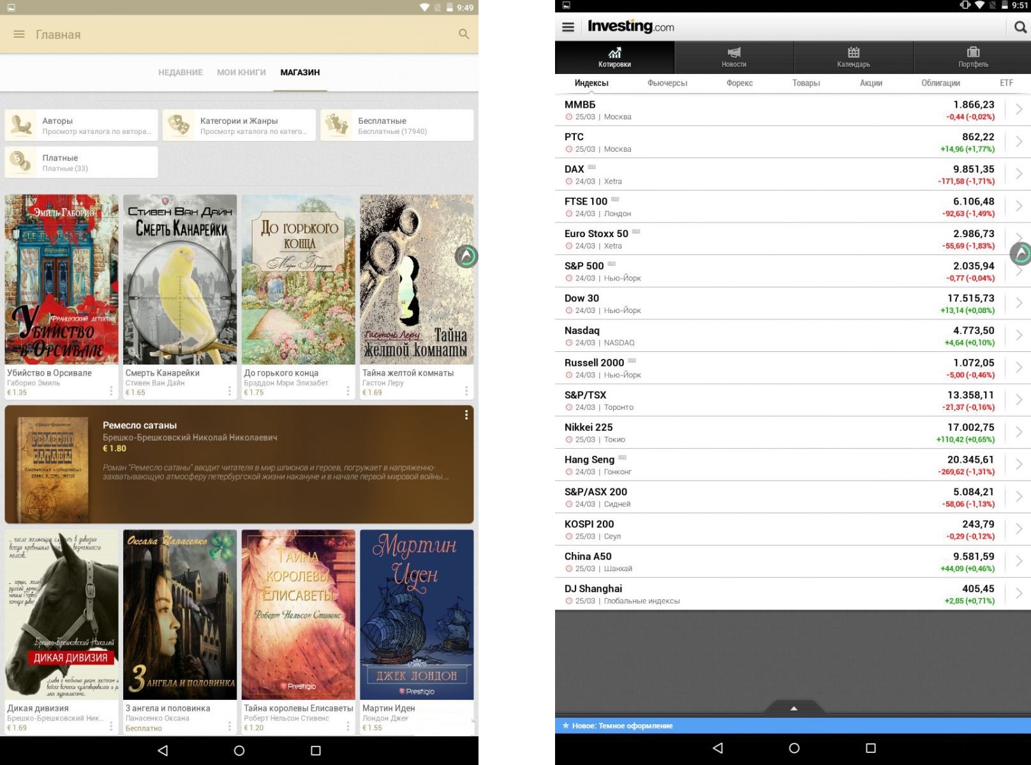Viewport: 1031px width, 765px height.
Task: Expand the Dow 30 details chevron
Action: click(x=1019, y=303)
